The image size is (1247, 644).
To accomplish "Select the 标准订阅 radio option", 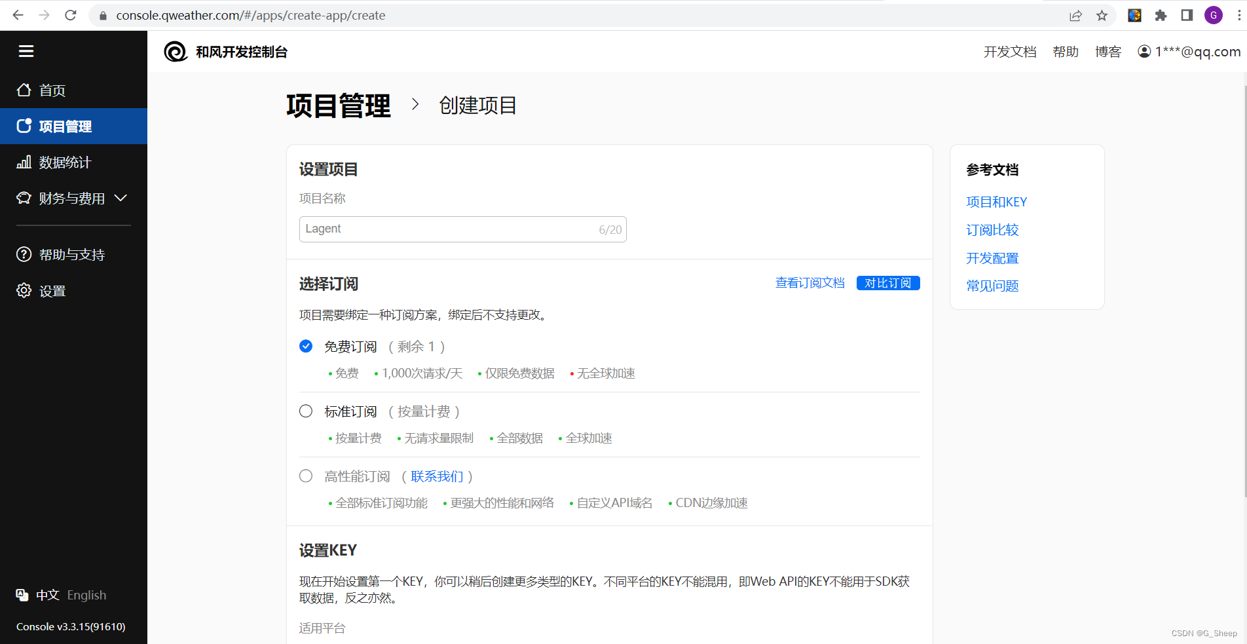I will 306,411.
